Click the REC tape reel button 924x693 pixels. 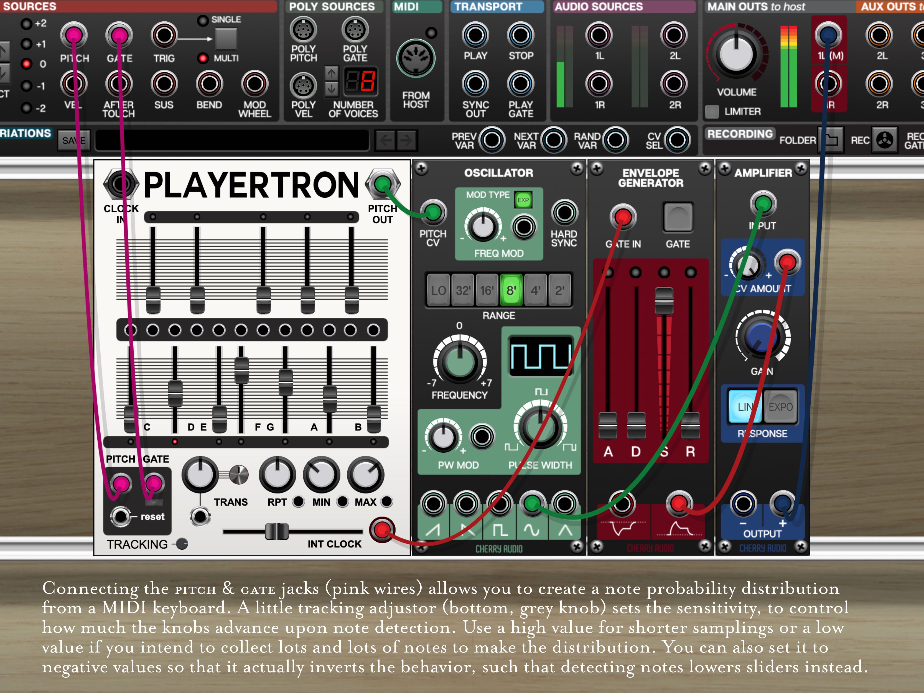coord(884,140)
